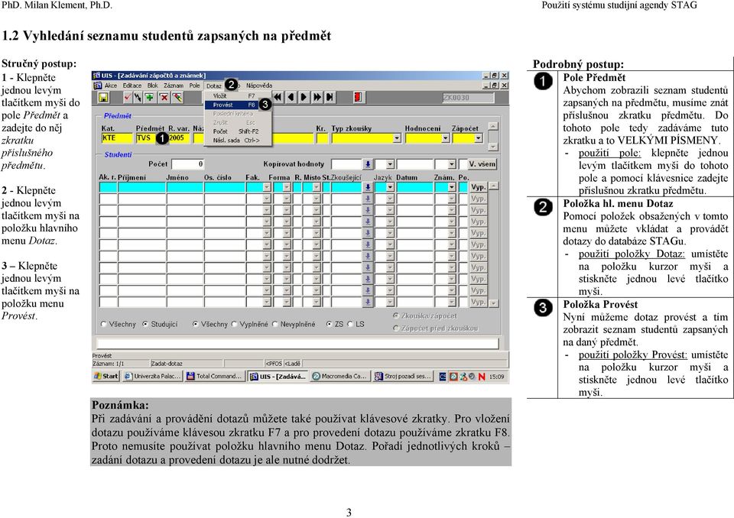Select Zápočet před zkouškou radio option
Viewport: 734px width, 518px height.
(396, 329)
